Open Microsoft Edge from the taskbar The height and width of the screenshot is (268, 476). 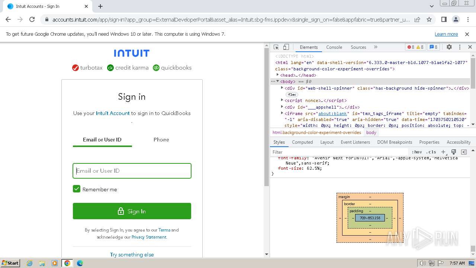[x=80, y=263]
